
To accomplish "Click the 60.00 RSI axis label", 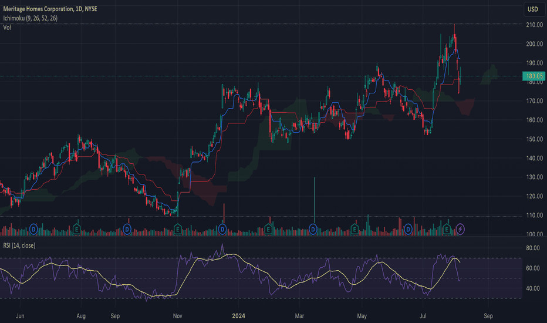I will [x=533, y=268].
